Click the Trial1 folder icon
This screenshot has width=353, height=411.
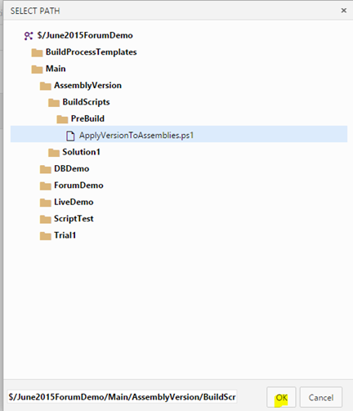point(45,236)
